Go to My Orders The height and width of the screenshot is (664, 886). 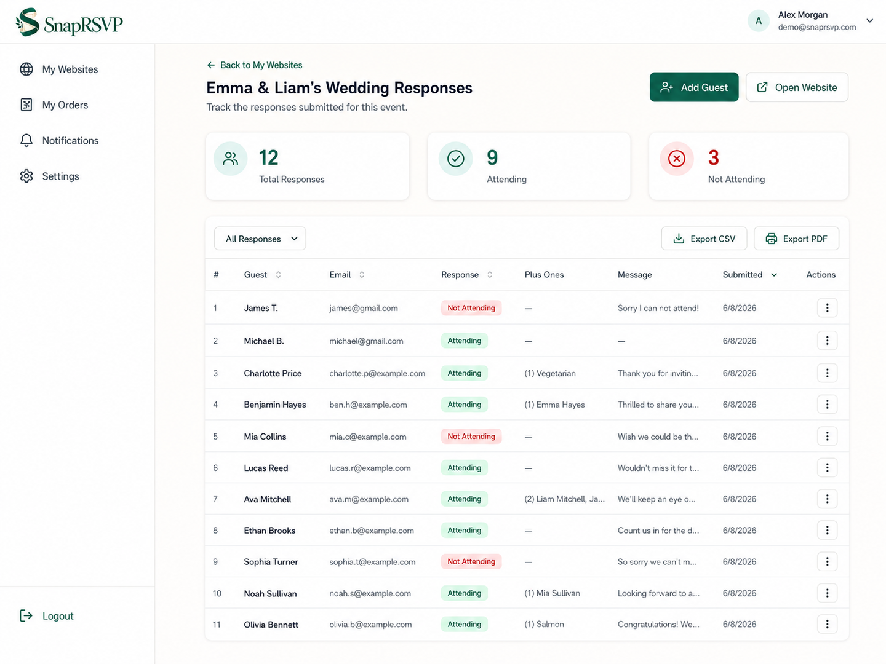point(65,105)
